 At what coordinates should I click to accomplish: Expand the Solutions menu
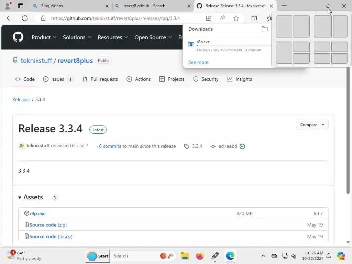click(77, 37)
